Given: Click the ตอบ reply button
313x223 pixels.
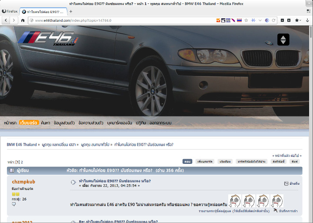Looking at the screenshot, I should (x=187, y=161).
